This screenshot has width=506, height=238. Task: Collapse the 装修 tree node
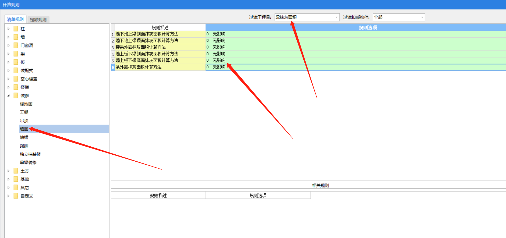tap(8, 96)
